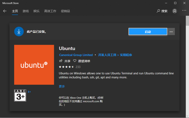189x118 pixels.
Task: Click the heart icon for 愿望清单
Action: (x=75, y=61)
